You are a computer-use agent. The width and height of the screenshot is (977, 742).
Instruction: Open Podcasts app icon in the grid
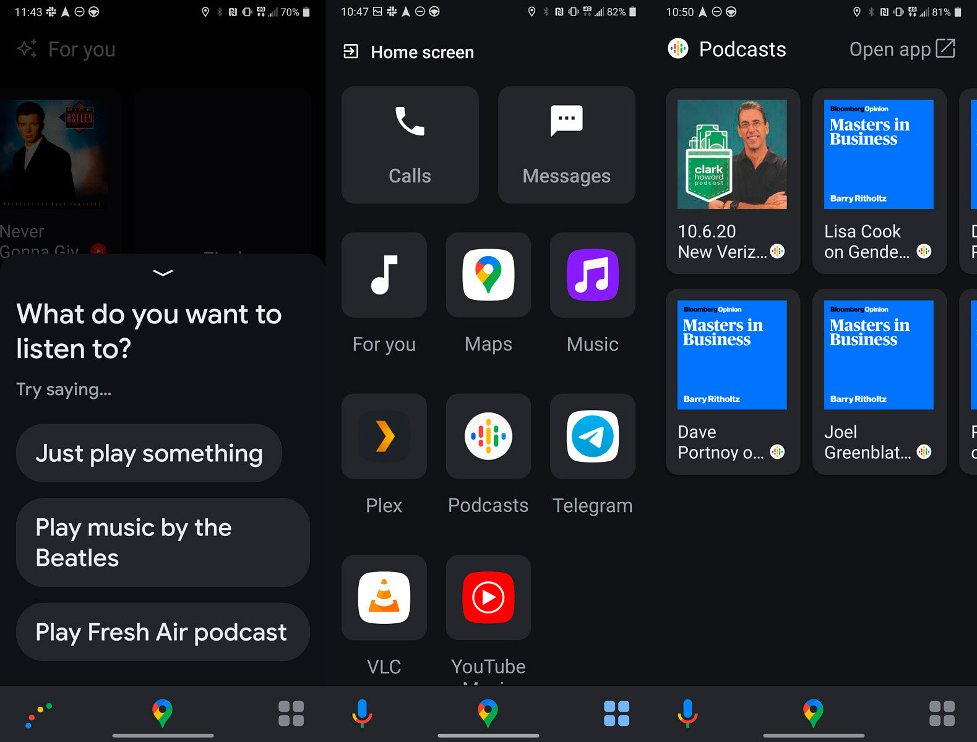(488, 436)
